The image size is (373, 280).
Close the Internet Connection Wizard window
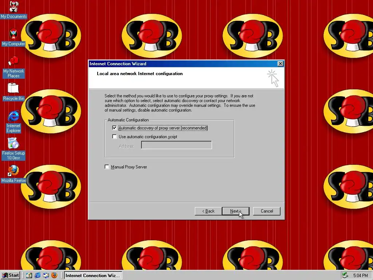(x=280, y=63)
